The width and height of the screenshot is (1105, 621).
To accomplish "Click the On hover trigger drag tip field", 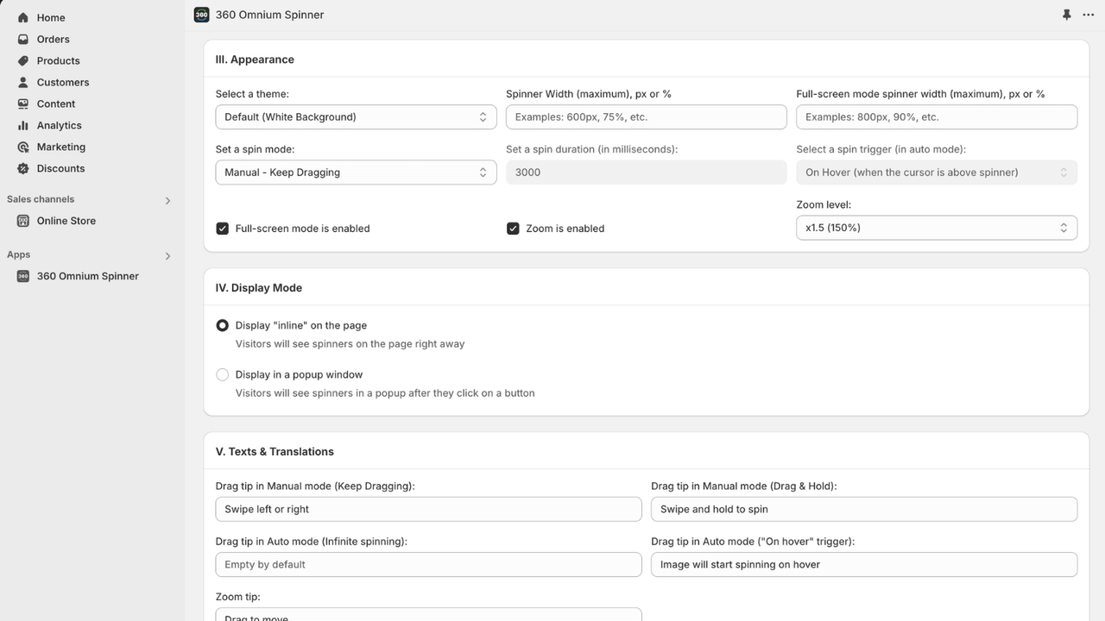I will (x=864, y=564).
